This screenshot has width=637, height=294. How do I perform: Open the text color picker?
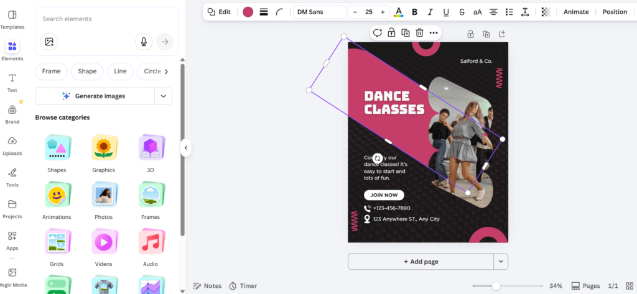399,12
